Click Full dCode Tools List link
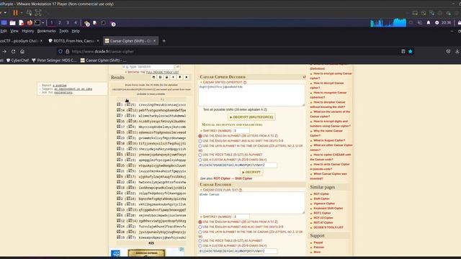Image resolution: width=461 pixels, height=259 pixels. click(162, 72)
